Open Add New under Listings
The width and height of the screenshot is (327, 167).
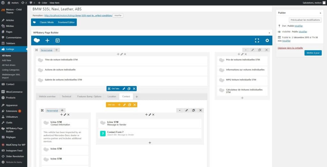click(6, 60)
